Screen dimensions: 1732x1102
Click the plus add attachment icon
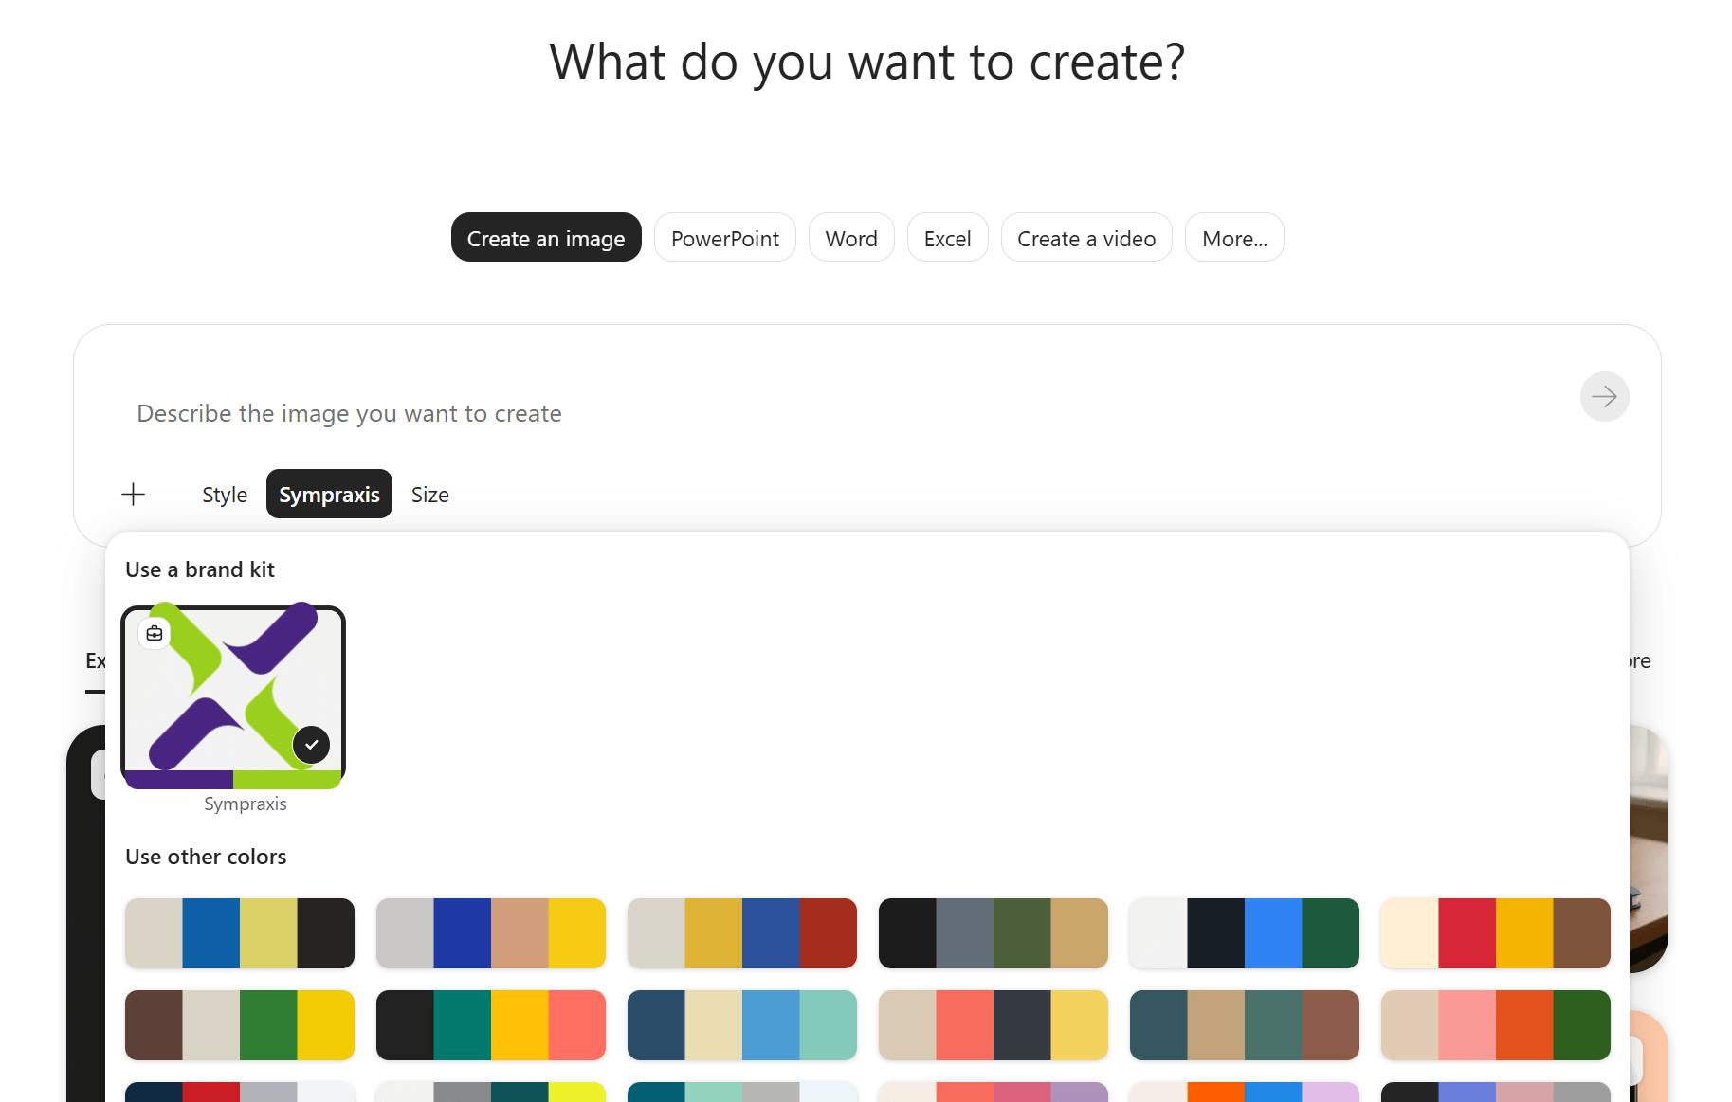pos(134,494)
